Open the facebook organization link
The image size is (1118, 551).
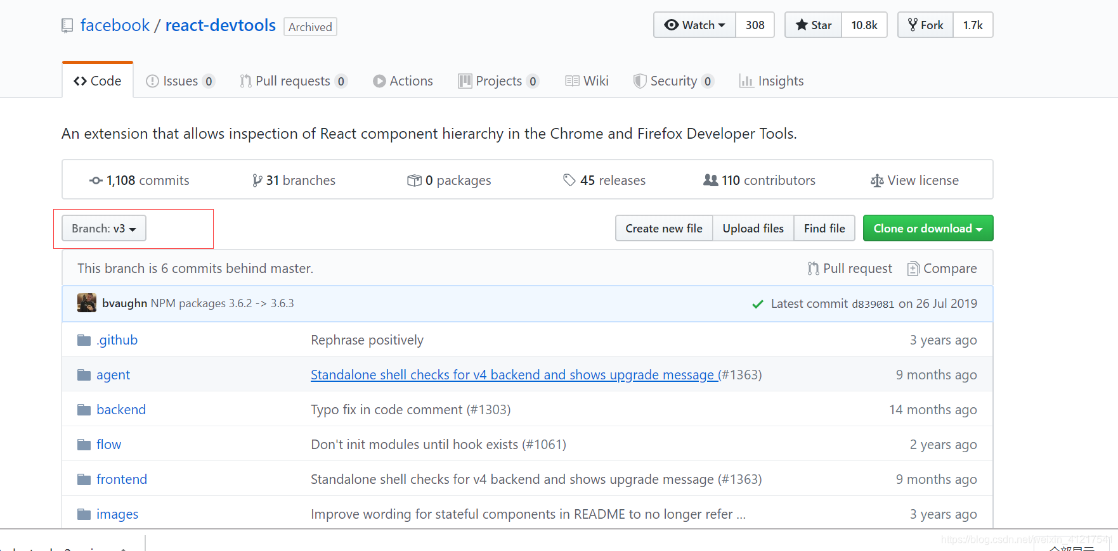click(x=115, y=25)
